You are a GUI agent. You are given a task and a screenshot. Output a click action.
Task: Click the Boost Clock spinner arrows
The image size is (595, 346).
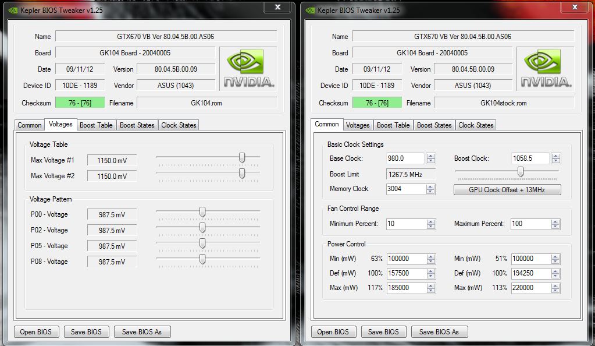coord(555,158)
